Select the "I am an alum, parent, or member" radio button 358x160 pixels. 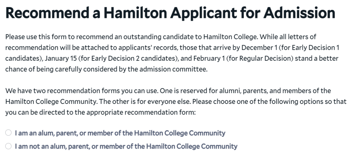8,133
